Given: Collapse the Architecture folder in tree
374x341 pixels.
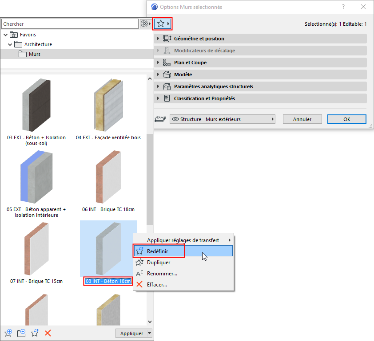Looking at the screenshot, I should 10,44.
